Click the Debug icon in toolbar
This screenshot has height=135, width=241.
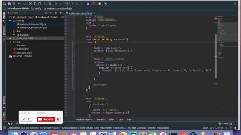tap(77, 4)
